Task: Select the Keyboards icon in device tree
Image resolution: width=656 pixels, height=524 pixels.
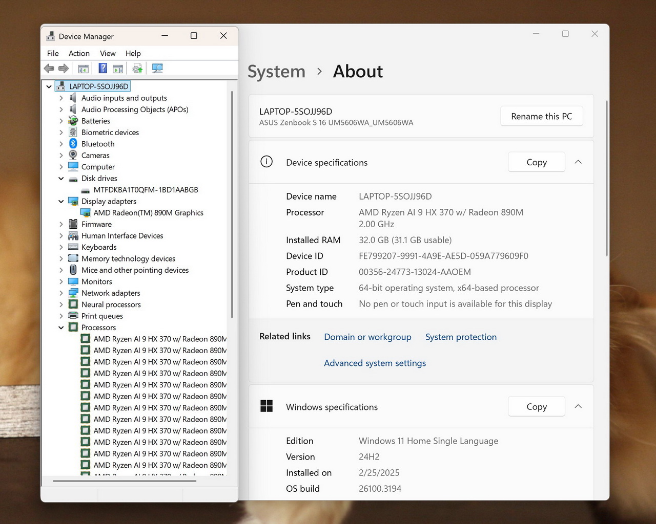Action: coord(73,247)
